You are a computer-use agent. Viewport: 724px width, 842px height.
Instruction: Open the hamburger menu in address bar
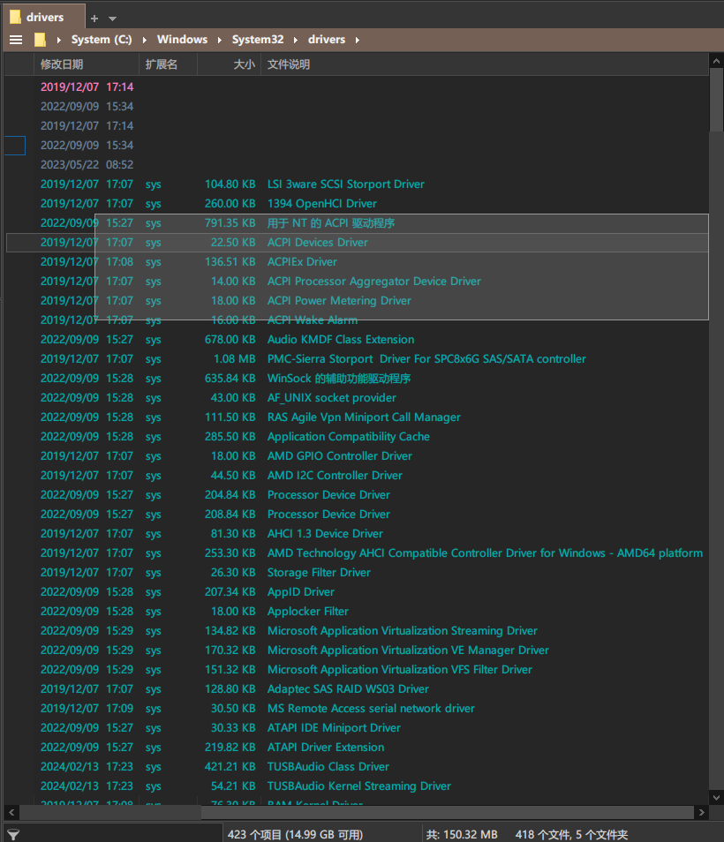[x=15, y=40]
